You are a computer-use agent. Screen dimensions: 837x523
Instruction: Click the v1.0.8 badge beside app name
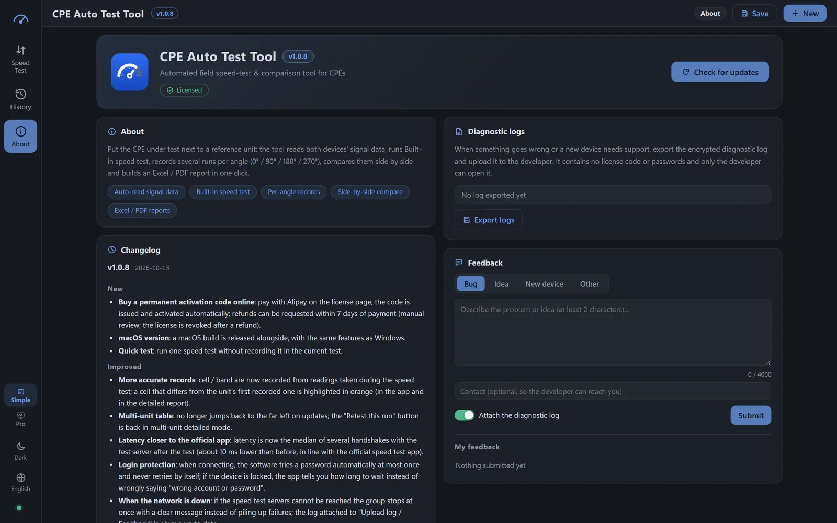tap(298, 56)
